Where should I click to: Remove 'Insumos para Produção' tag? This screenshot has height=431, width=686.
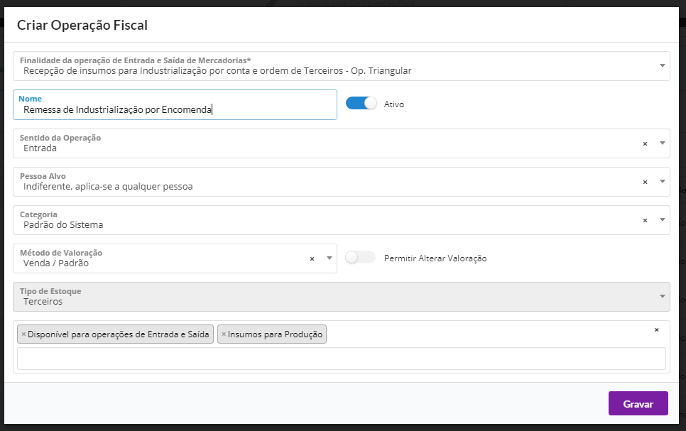coord(224,334)
